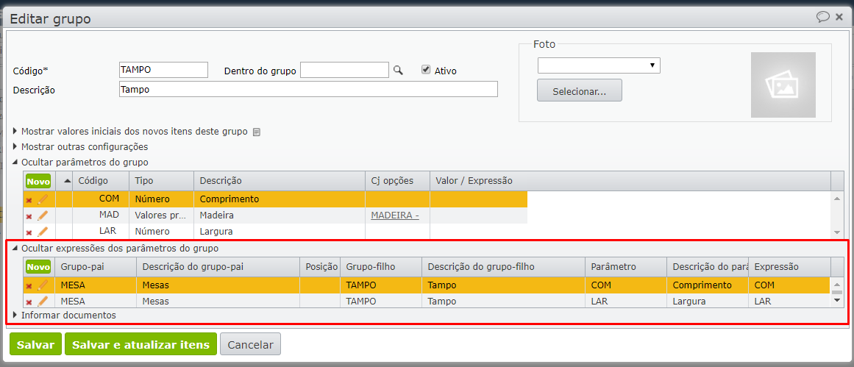Click the parameters Descrição column header
This screenshot has width=854, height=367.
point(280,180)
